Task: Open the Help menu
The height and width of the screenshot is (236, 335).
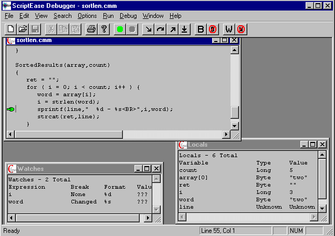Action: (x=175, y=16)
